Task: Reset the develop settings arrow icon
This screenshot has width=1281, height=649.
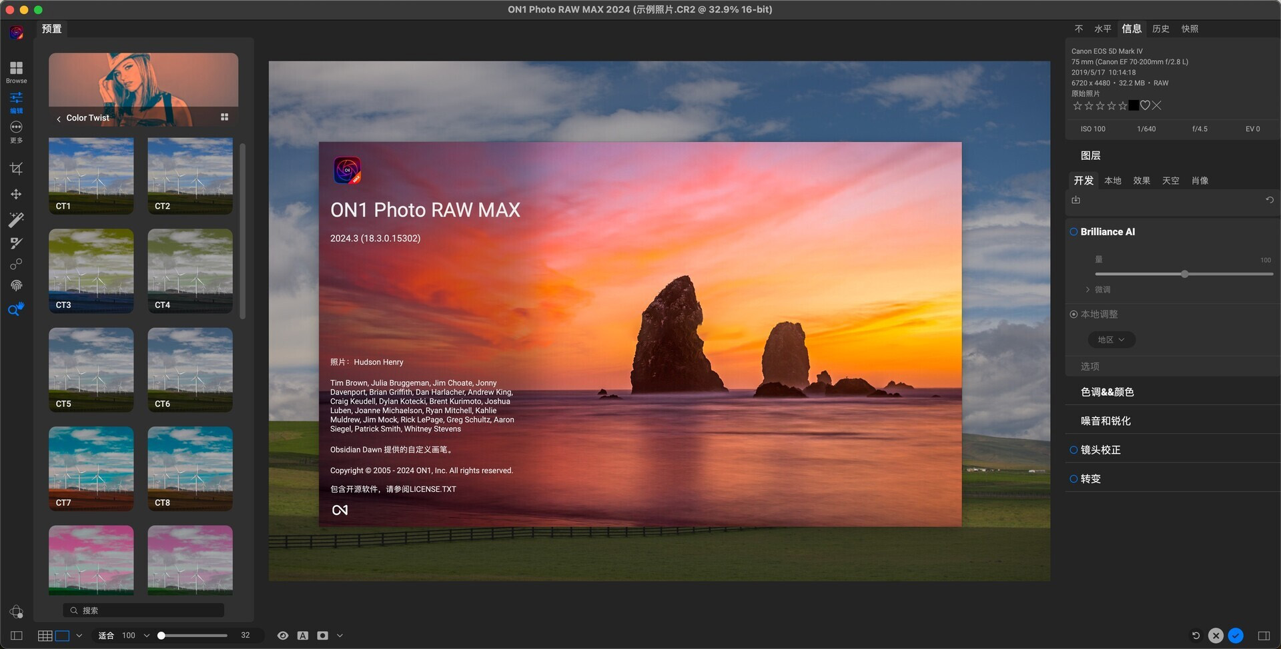Action: coord(1270,200)
